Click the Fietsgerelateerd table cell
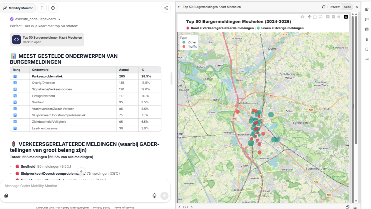 pos(73,96)
